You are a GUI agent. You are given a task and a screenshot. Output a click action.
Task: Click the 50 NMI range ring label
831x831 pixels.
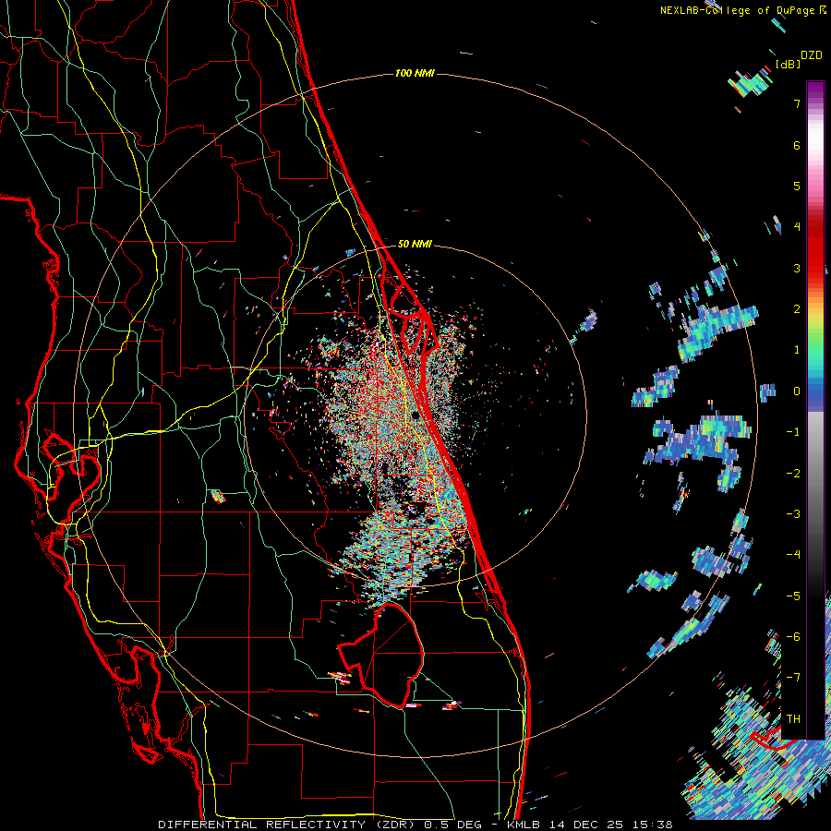tap(415, 244)
